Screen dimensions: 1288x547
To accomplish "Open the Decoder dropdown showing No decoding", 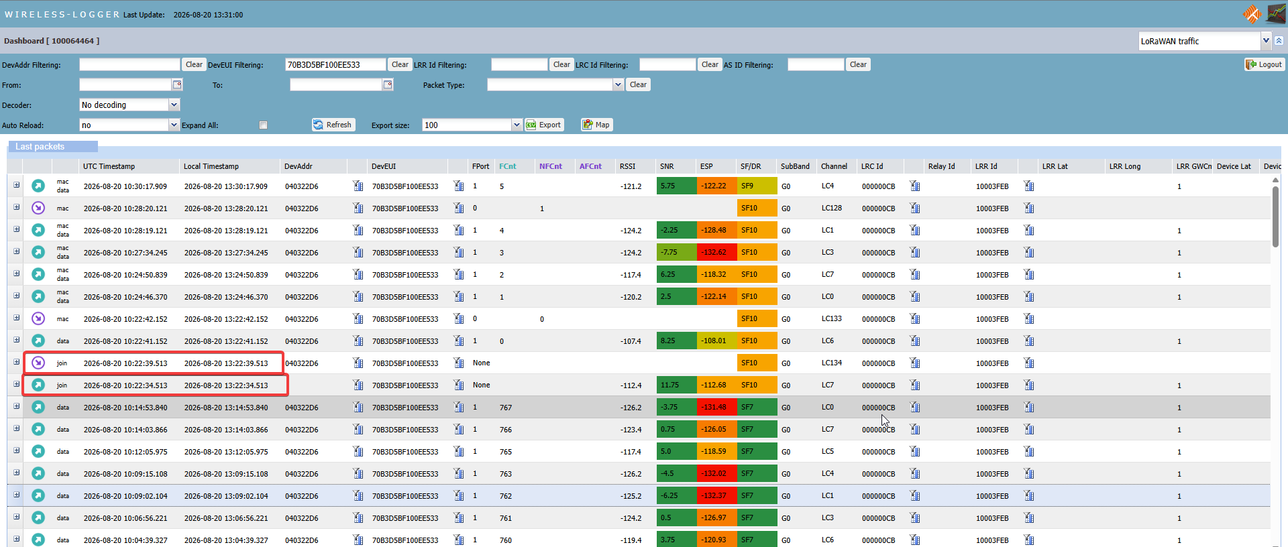I will click(x=129, y=105).
